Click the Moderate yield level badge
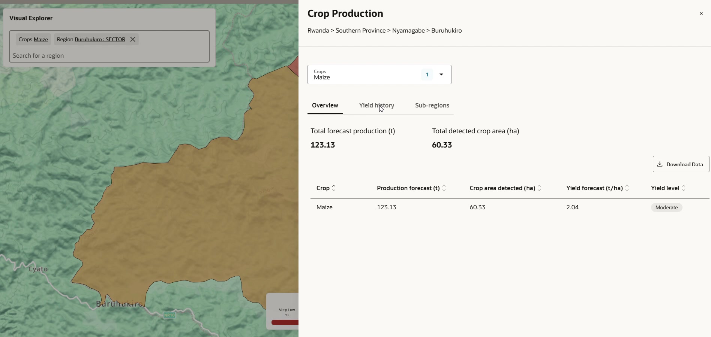The height and width of the screenshot is (337, 711). click(x=667, y=207)
